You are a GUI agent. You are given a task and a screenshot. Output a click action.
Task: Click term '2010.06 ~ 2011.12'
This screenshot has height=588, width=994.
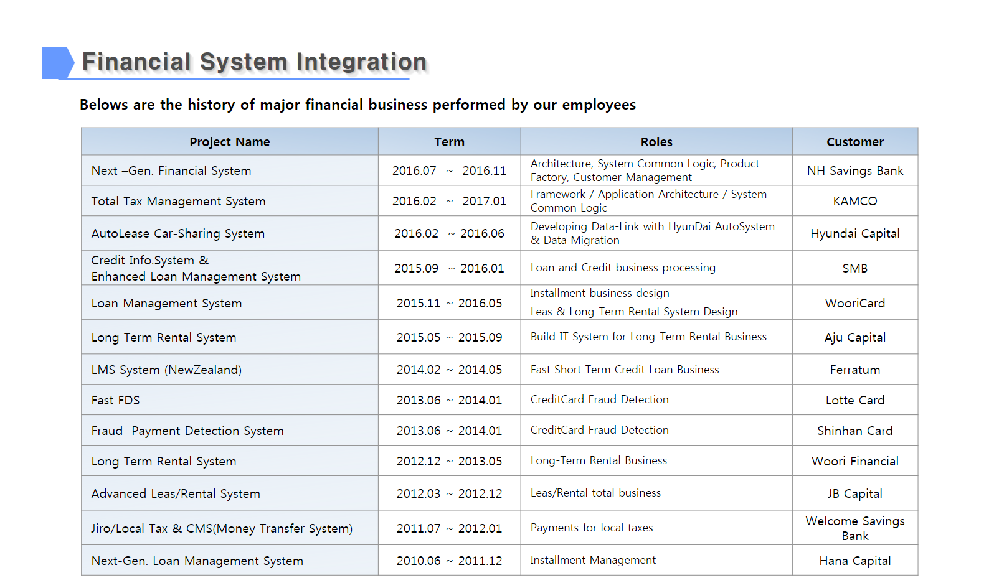[x=450, y=561]
